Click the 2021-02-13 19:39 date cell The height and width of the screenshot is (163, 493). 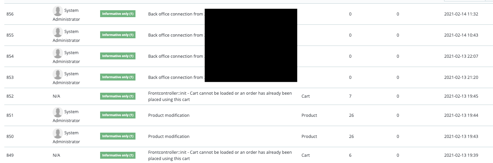tap(461, 155)
